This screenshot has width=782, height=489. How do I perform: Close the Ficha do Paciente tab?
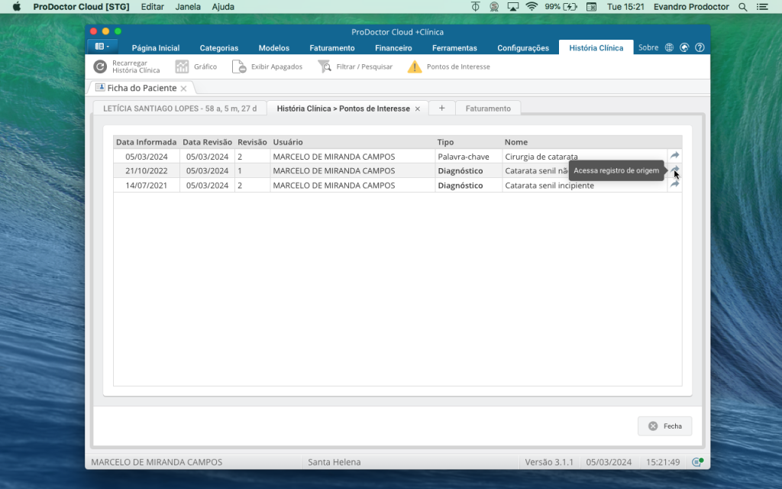183,89
